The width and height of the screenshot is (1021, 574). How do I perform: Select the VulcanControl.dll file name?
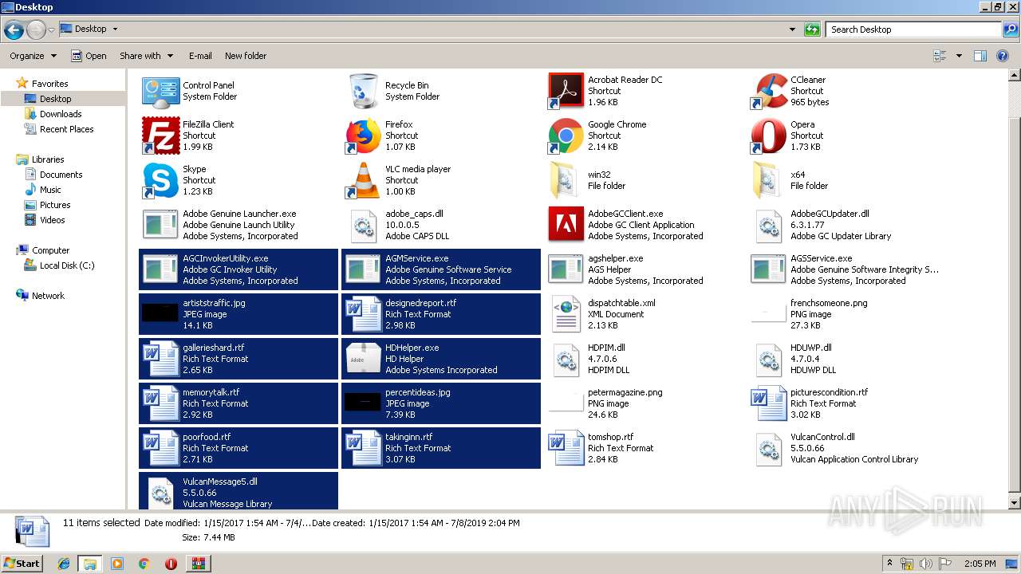(822, 437)
